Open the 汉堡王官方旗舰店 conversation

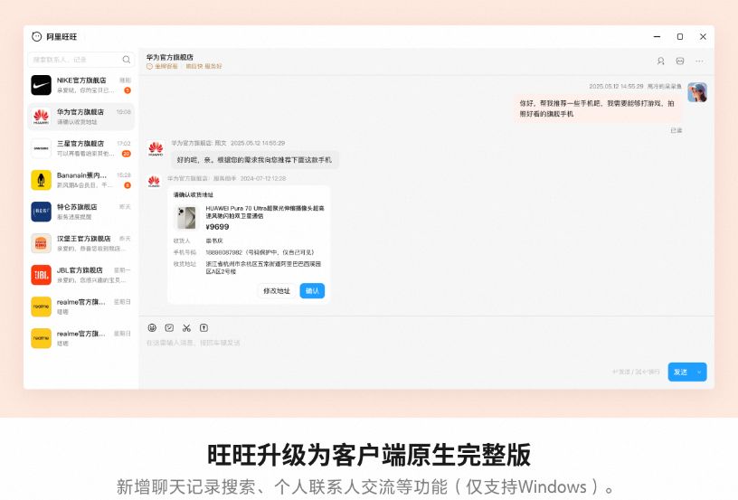point(81,243)
